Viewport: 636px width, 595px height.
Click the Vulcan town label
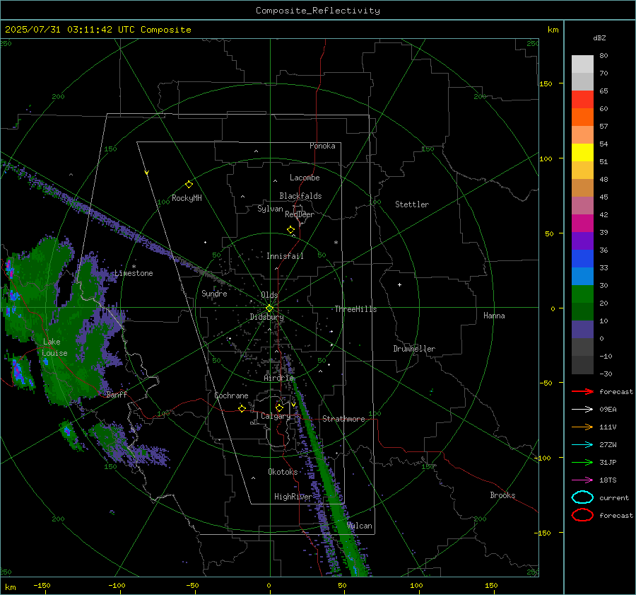[360, 526]
